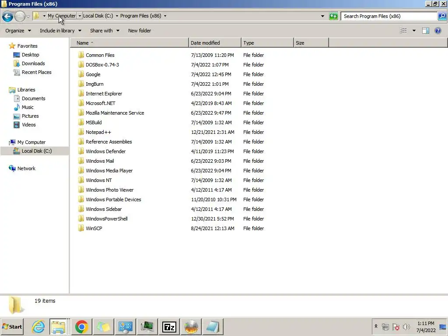Image resolution: width=448 pixels, height=336 pixels.
Task: Click the folder icon in address bar
Action: [x=36, y=16]
